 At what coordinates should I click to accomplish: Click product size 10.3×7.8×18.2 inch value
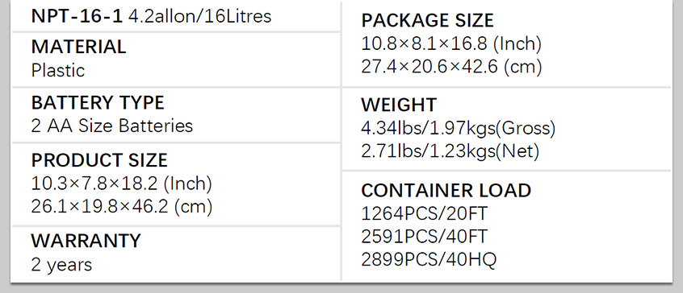(122, 184)
